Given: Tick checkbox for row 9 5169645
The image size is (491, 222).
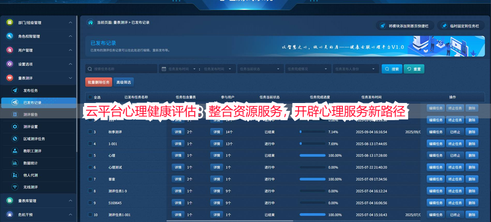Looking at the screenshot, I should pos(90,203).
